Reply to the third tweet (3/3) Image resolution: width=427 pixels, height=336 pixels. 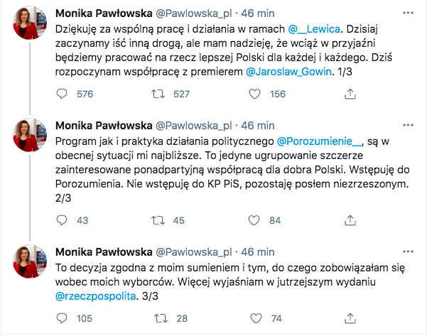pos(62,318)
